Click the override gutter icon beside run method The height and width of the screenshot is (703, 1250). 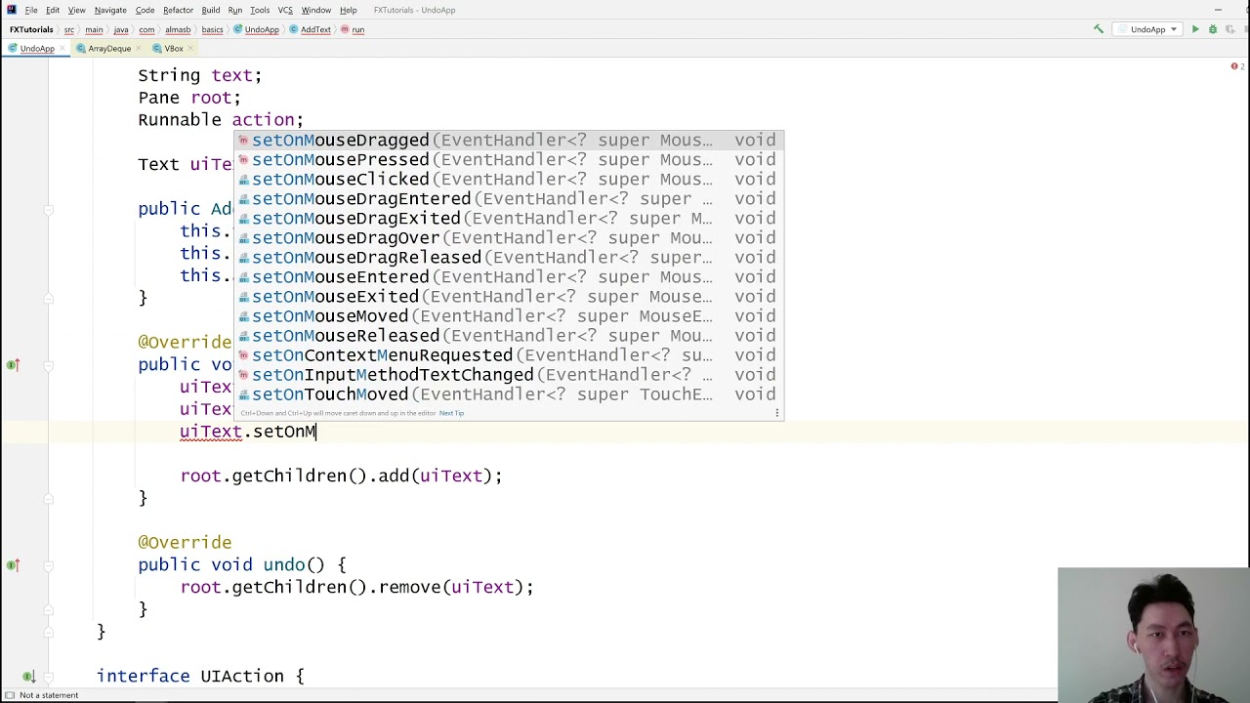pos(13,365)
